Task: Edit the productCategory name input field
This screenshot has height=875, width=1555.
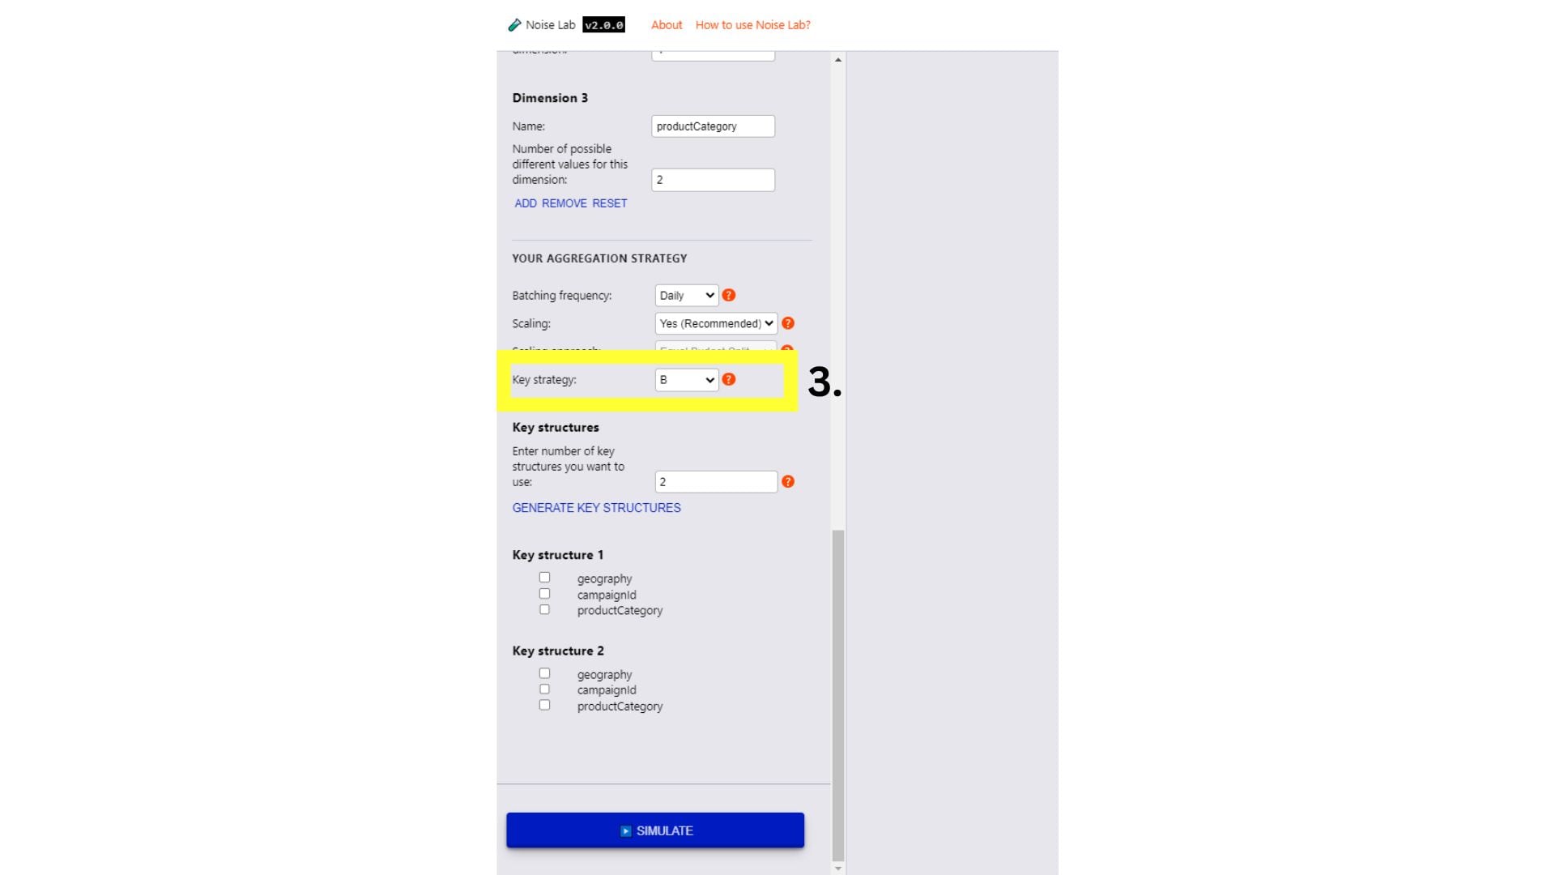Action: coord(713,125)
